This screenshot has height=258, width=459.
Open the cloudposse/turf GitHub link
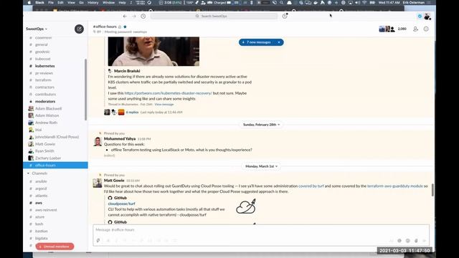[121, 204]
